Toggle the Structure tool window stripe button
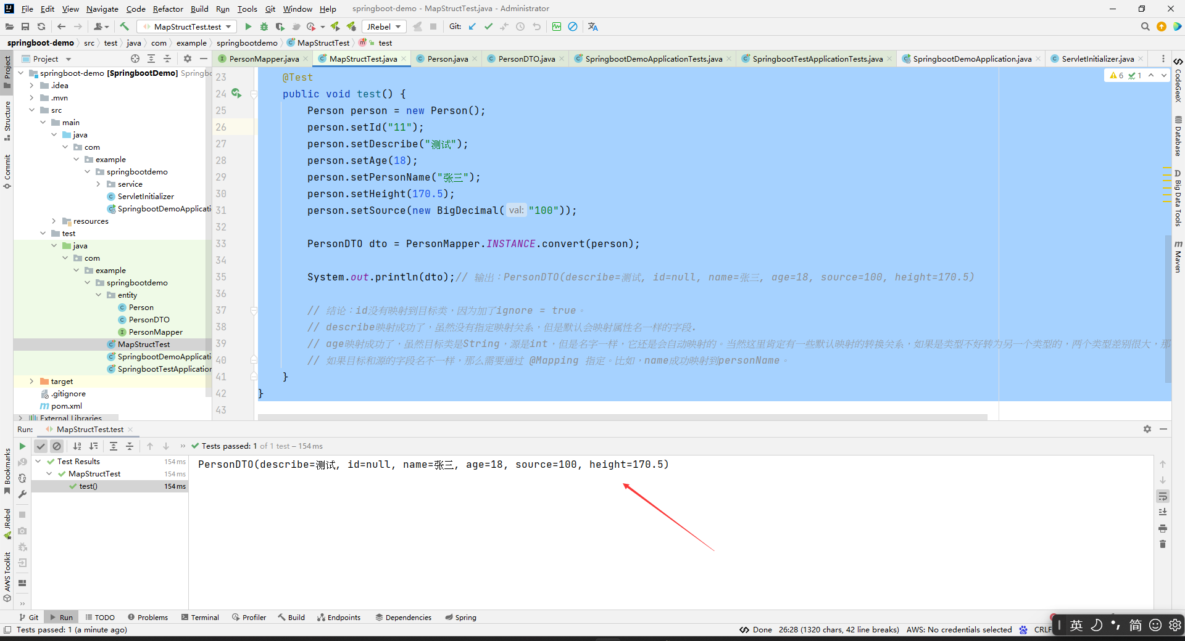Image resolution: width=1185 pixels, height=641 pixels. click(7, 121)
